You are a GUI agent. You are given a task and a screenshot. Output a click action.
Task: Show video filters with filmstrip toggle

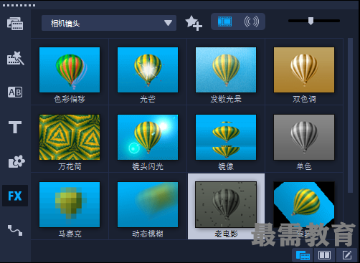click(224, 21)
